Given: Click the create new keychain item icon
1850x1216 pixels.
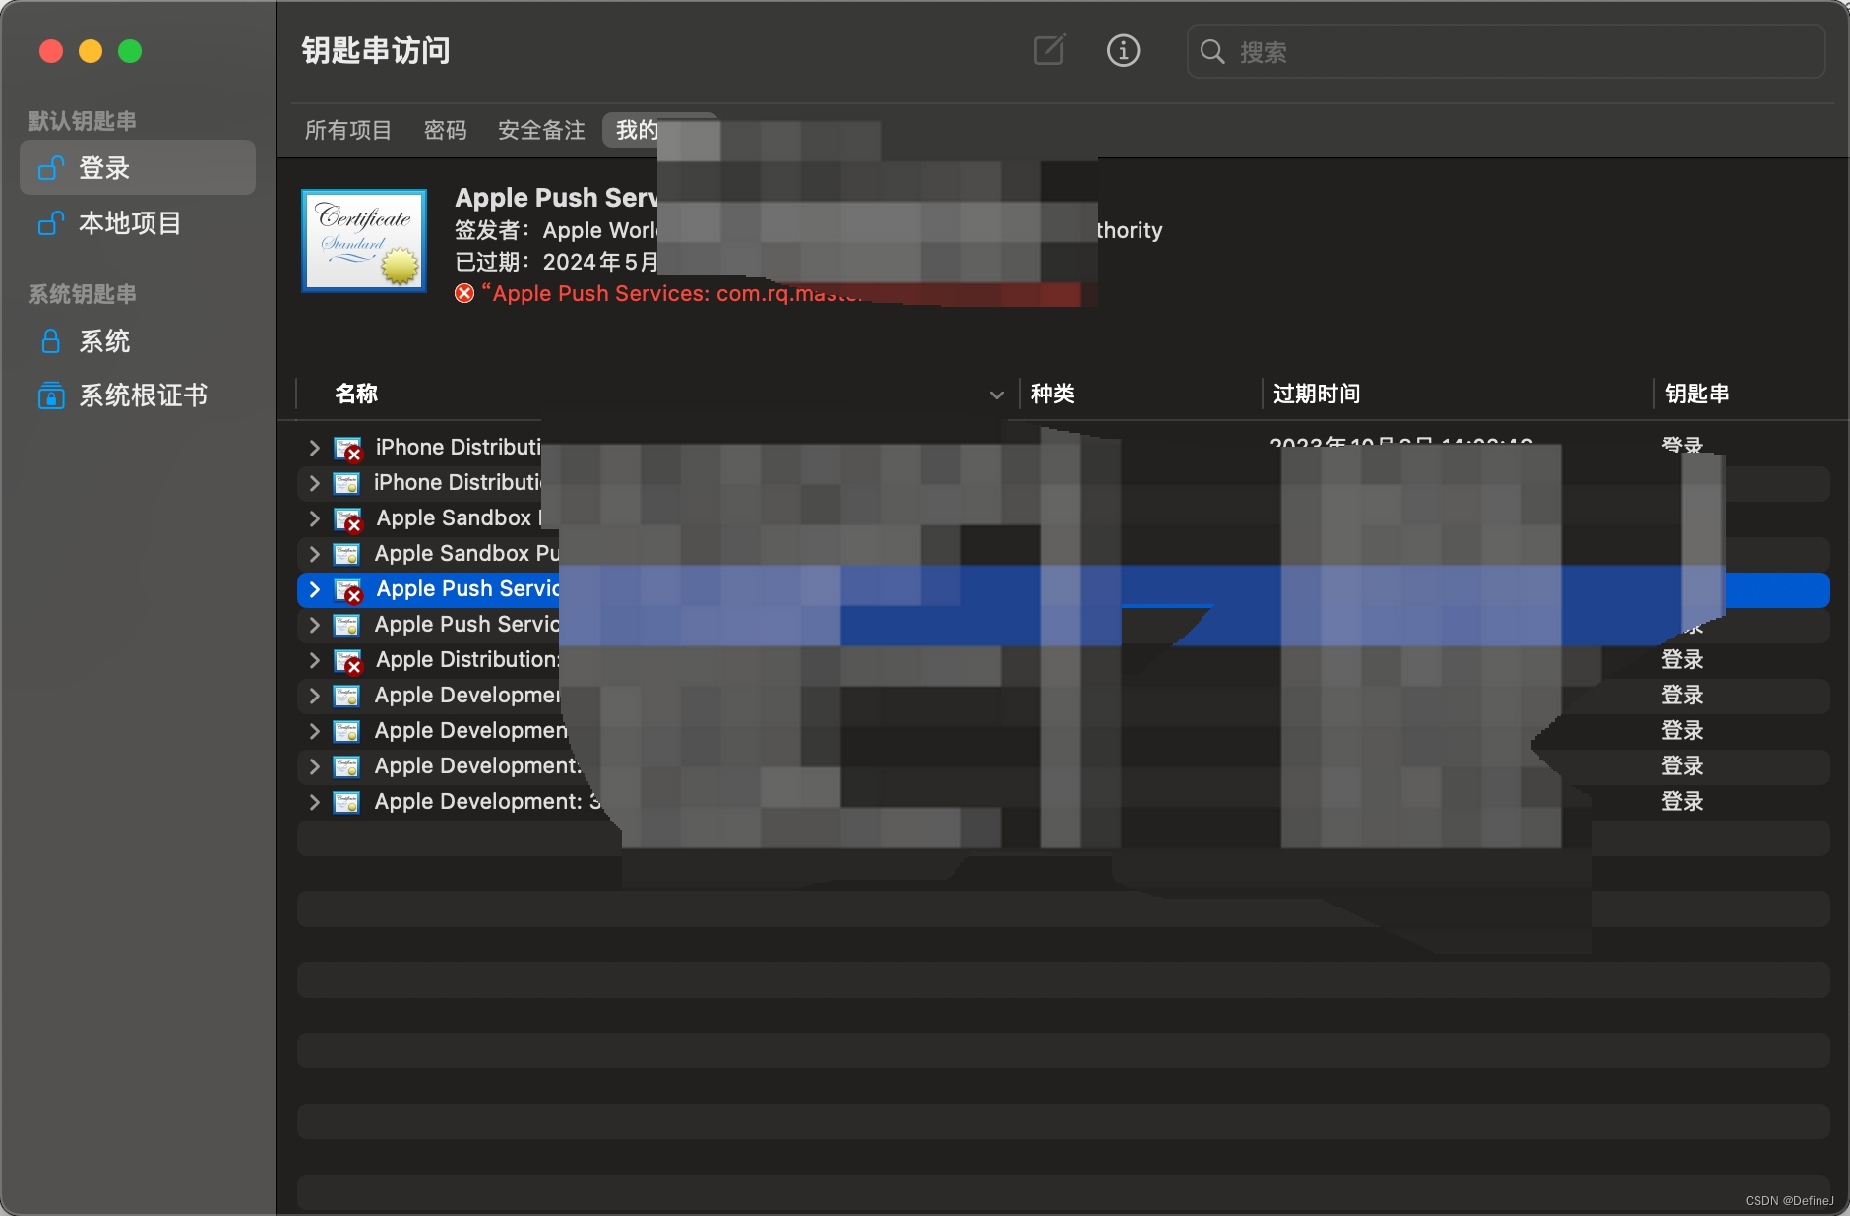Looking at the screenshot, I should coord(1049,50).
